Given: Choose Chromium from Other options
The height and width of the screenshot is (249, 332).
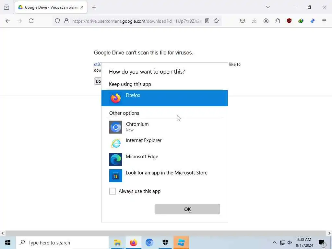Looking at the screenshot, I should click(x=164, y=127).
